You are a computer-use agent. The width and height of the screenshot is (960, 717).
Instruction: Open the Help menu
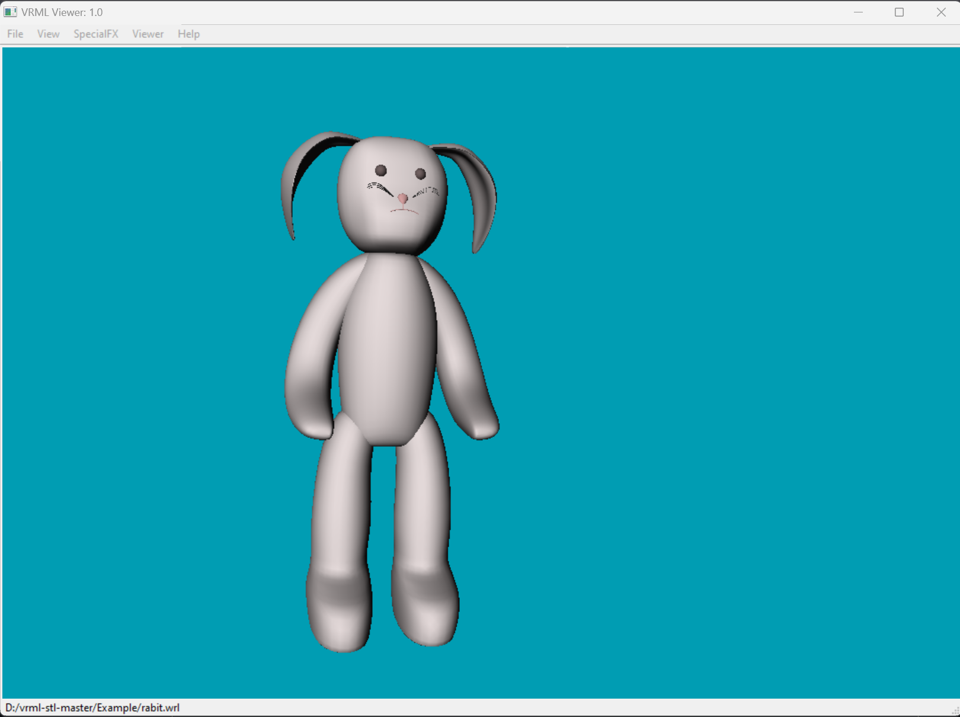pyautogui.click(x=188, y=34)
